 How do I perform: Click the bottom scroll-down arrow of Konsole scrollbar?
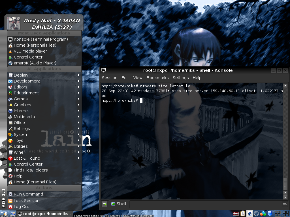(x=285, y=197)
